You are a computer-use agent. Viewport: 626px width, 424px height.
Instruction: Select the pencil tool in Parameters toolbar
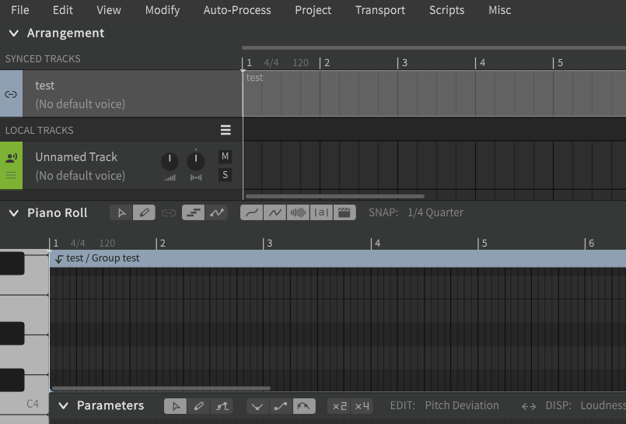click(198, 406)
